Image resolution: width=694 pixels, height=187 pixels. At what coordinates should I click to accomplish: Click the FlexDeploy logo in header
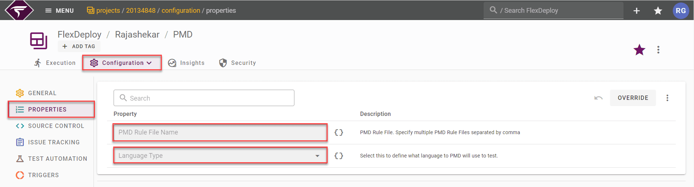[19, 10]
